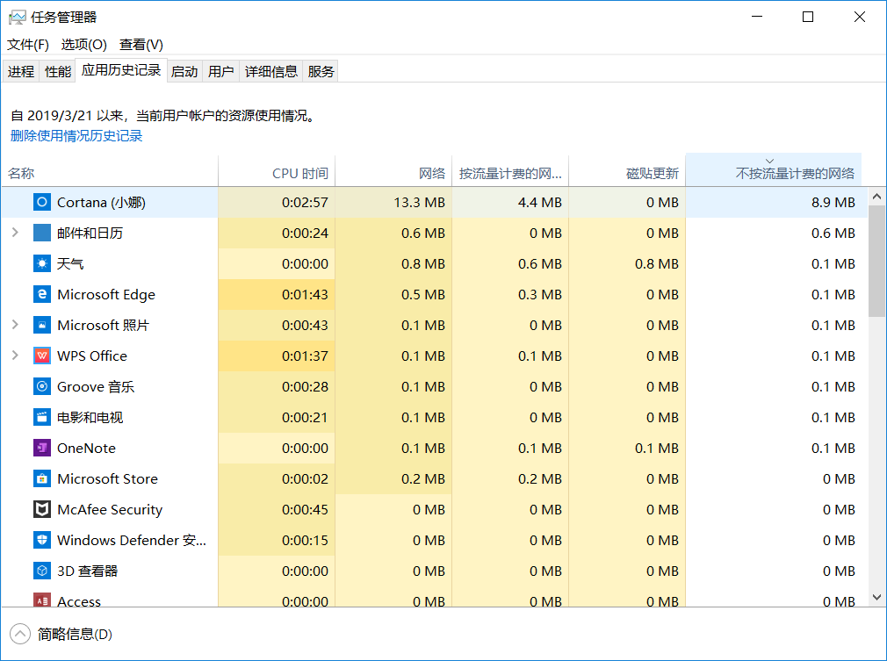
Task: Select the OneNote row name
Action: click(x=86, y=449)
